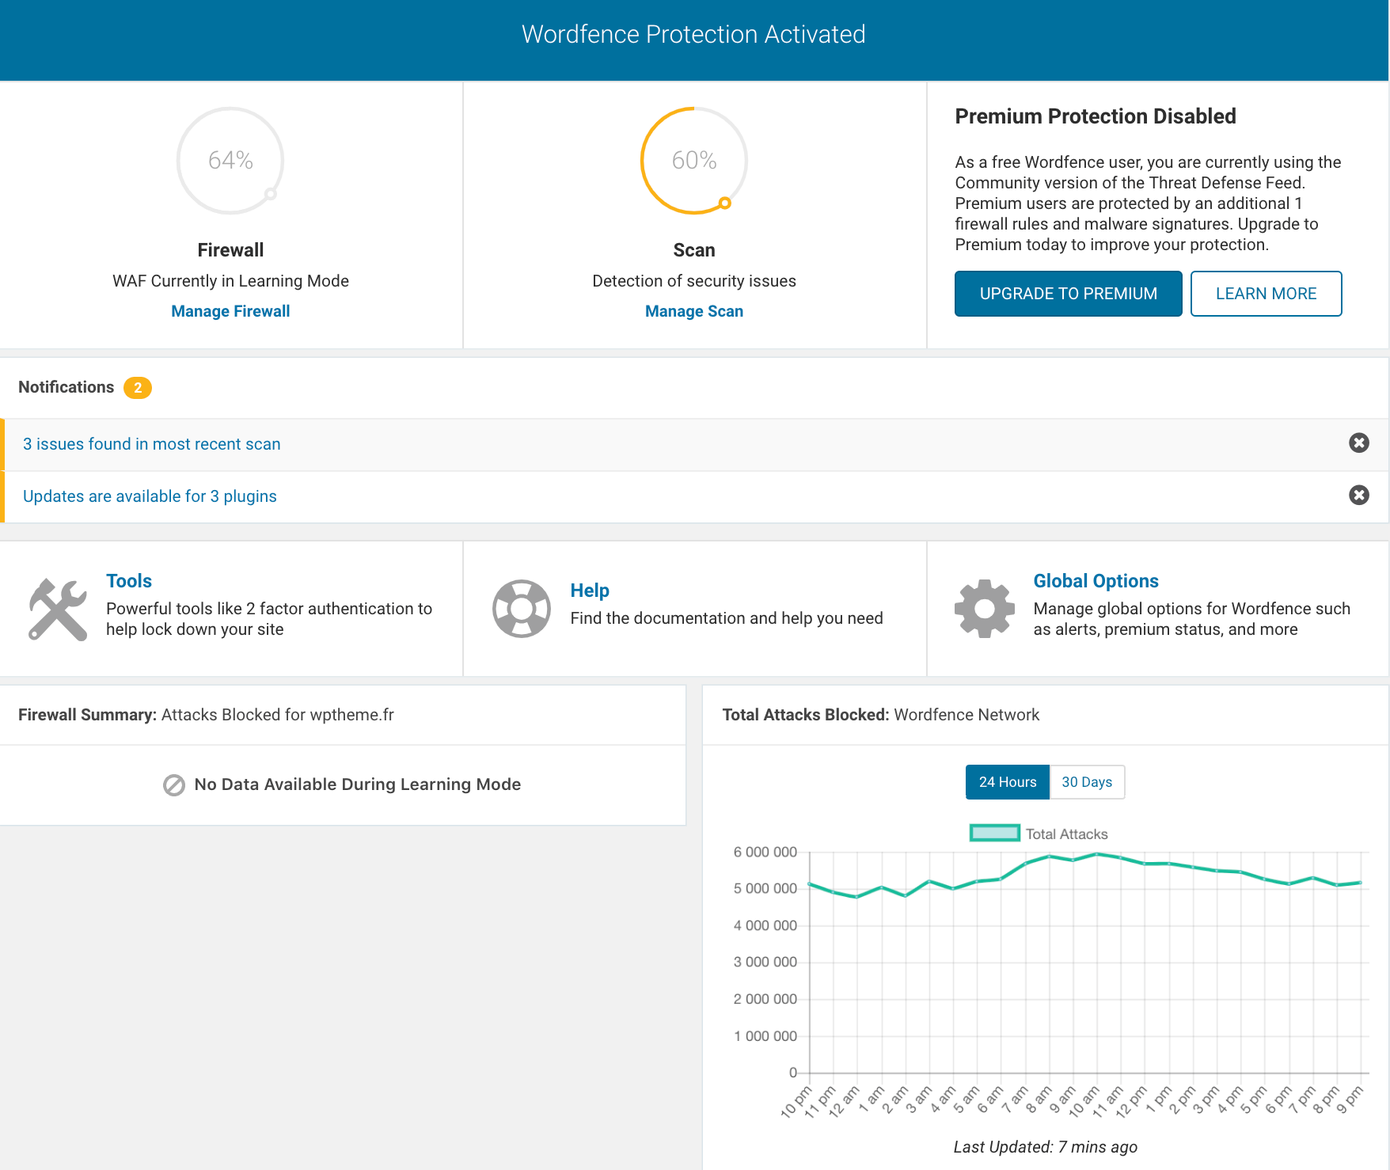The image size is (1390, 1170).
Task: Click the Notifications heading
Action: pyautogui.click(x=66, y=387)
